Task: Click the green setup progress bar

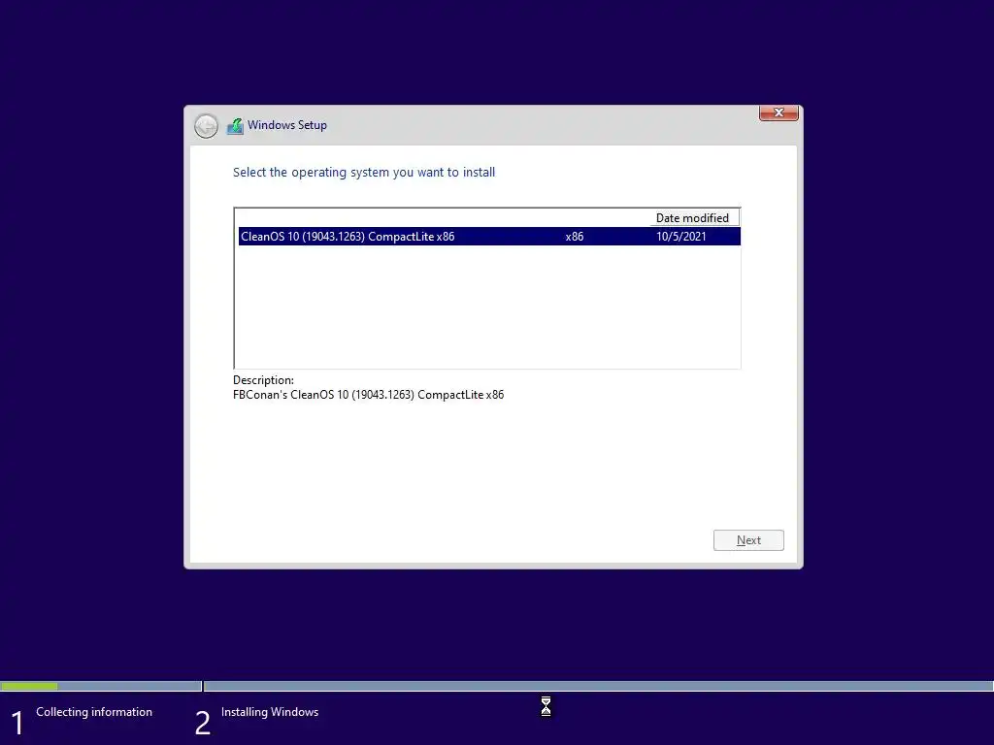Action: tap(29, 686)
